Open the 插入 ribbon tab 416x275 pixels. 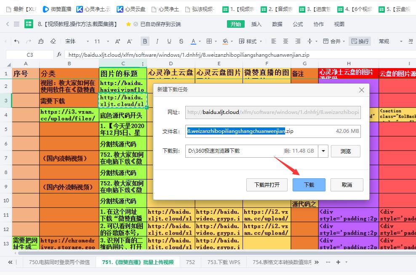[x=256, y=24]
